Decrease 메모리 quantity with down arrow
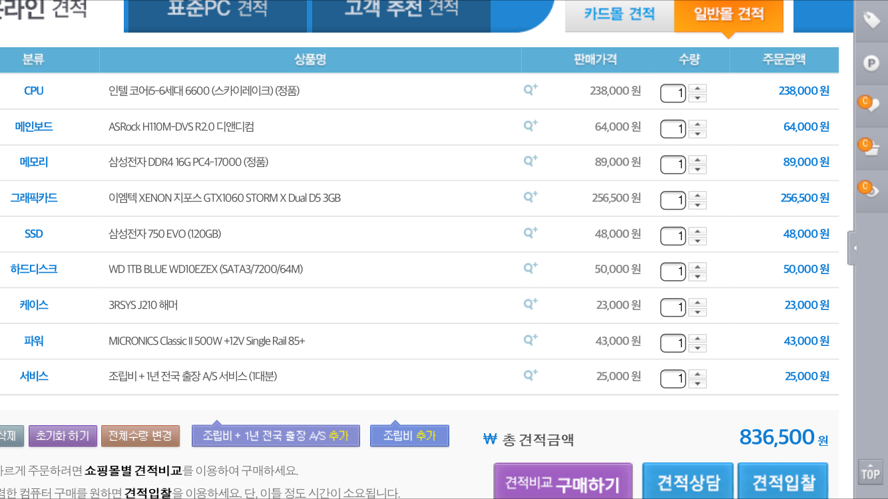This screenshot has width=888, height=499. coord(698,170)
